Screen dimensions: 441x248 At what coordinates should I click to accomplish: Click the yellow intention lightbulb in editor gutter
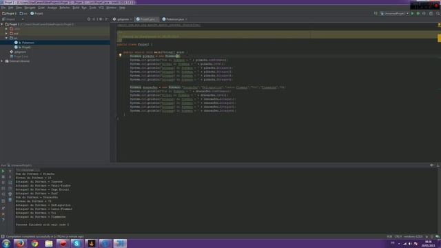click(120, 55)
